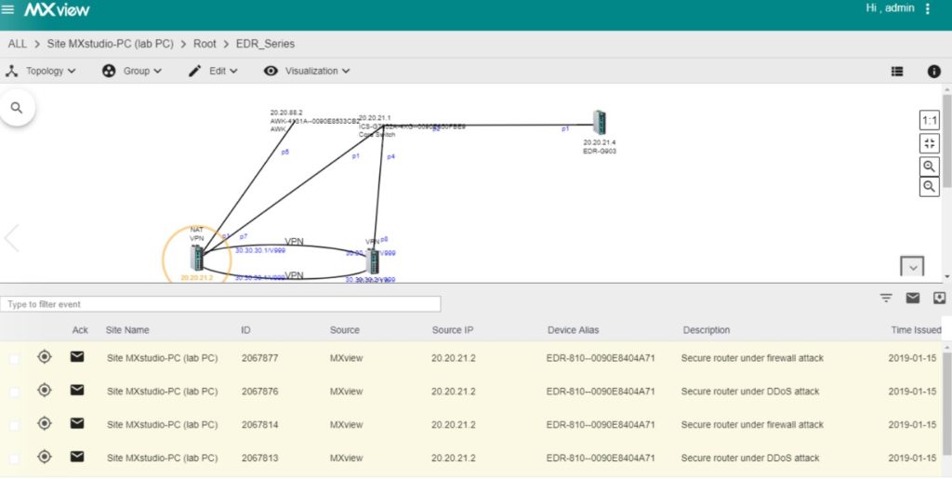Fit topology to screen icon
The height and width of the screenshot is (479, 952).
pyautogui.click(x=930, y=143)
